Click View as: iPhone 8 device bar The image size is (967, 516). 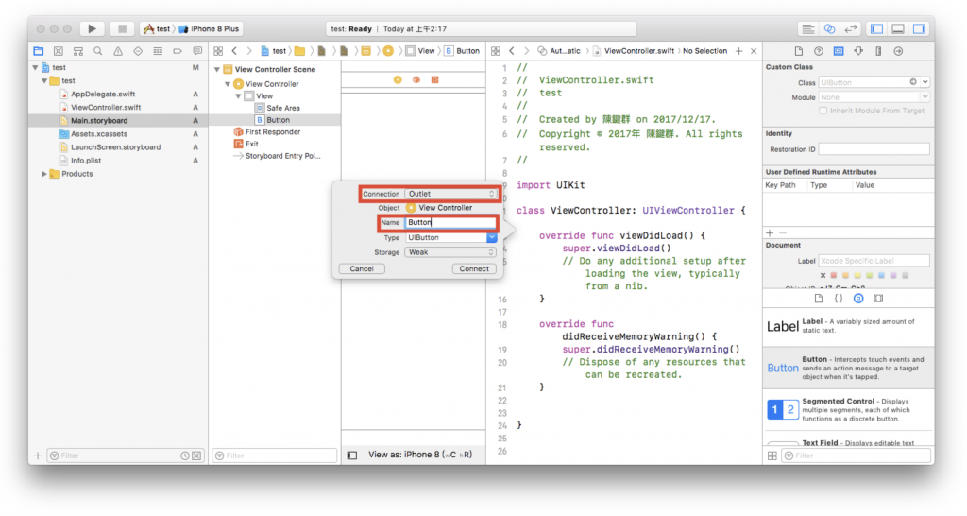(420, 455)
